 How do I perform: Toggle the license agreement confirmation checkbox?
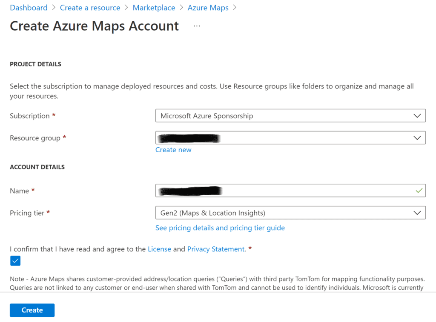point(15,260)
